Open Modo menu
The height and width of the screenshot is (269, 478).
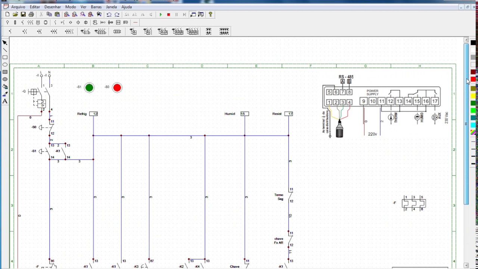pos(71,7)
